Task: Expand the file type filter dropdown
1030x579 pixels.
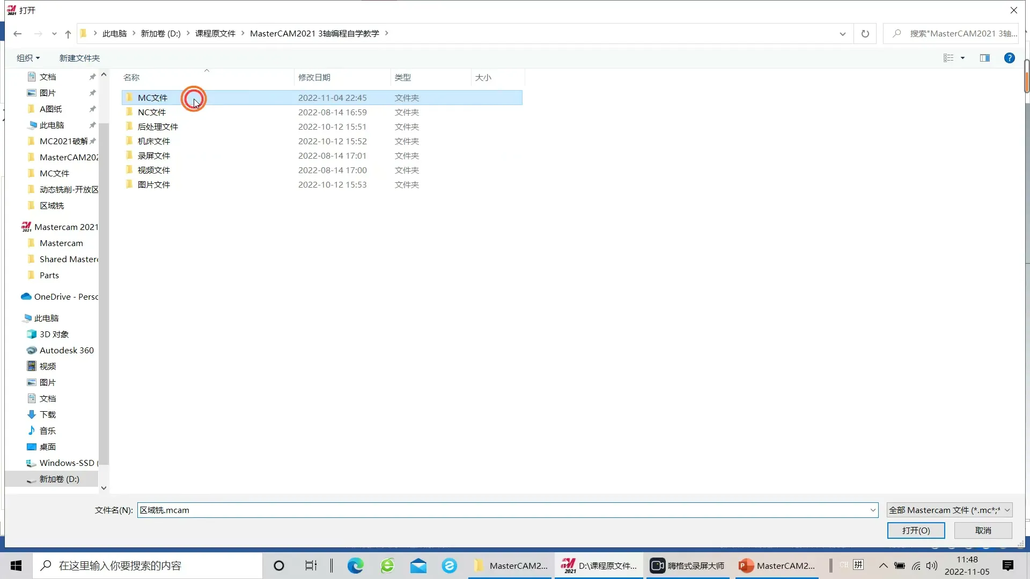Action: [1007, 510]
